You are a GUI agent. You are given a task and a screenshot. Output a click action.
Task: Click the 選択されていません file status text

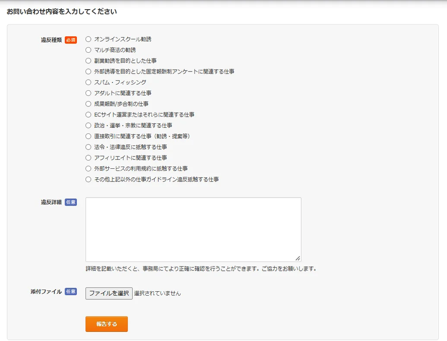click(157, 293)
